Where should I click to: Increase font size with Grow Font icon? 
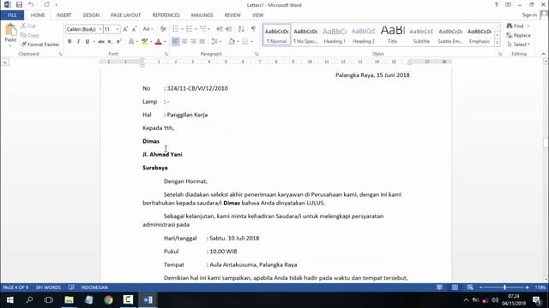click(125, 29)
